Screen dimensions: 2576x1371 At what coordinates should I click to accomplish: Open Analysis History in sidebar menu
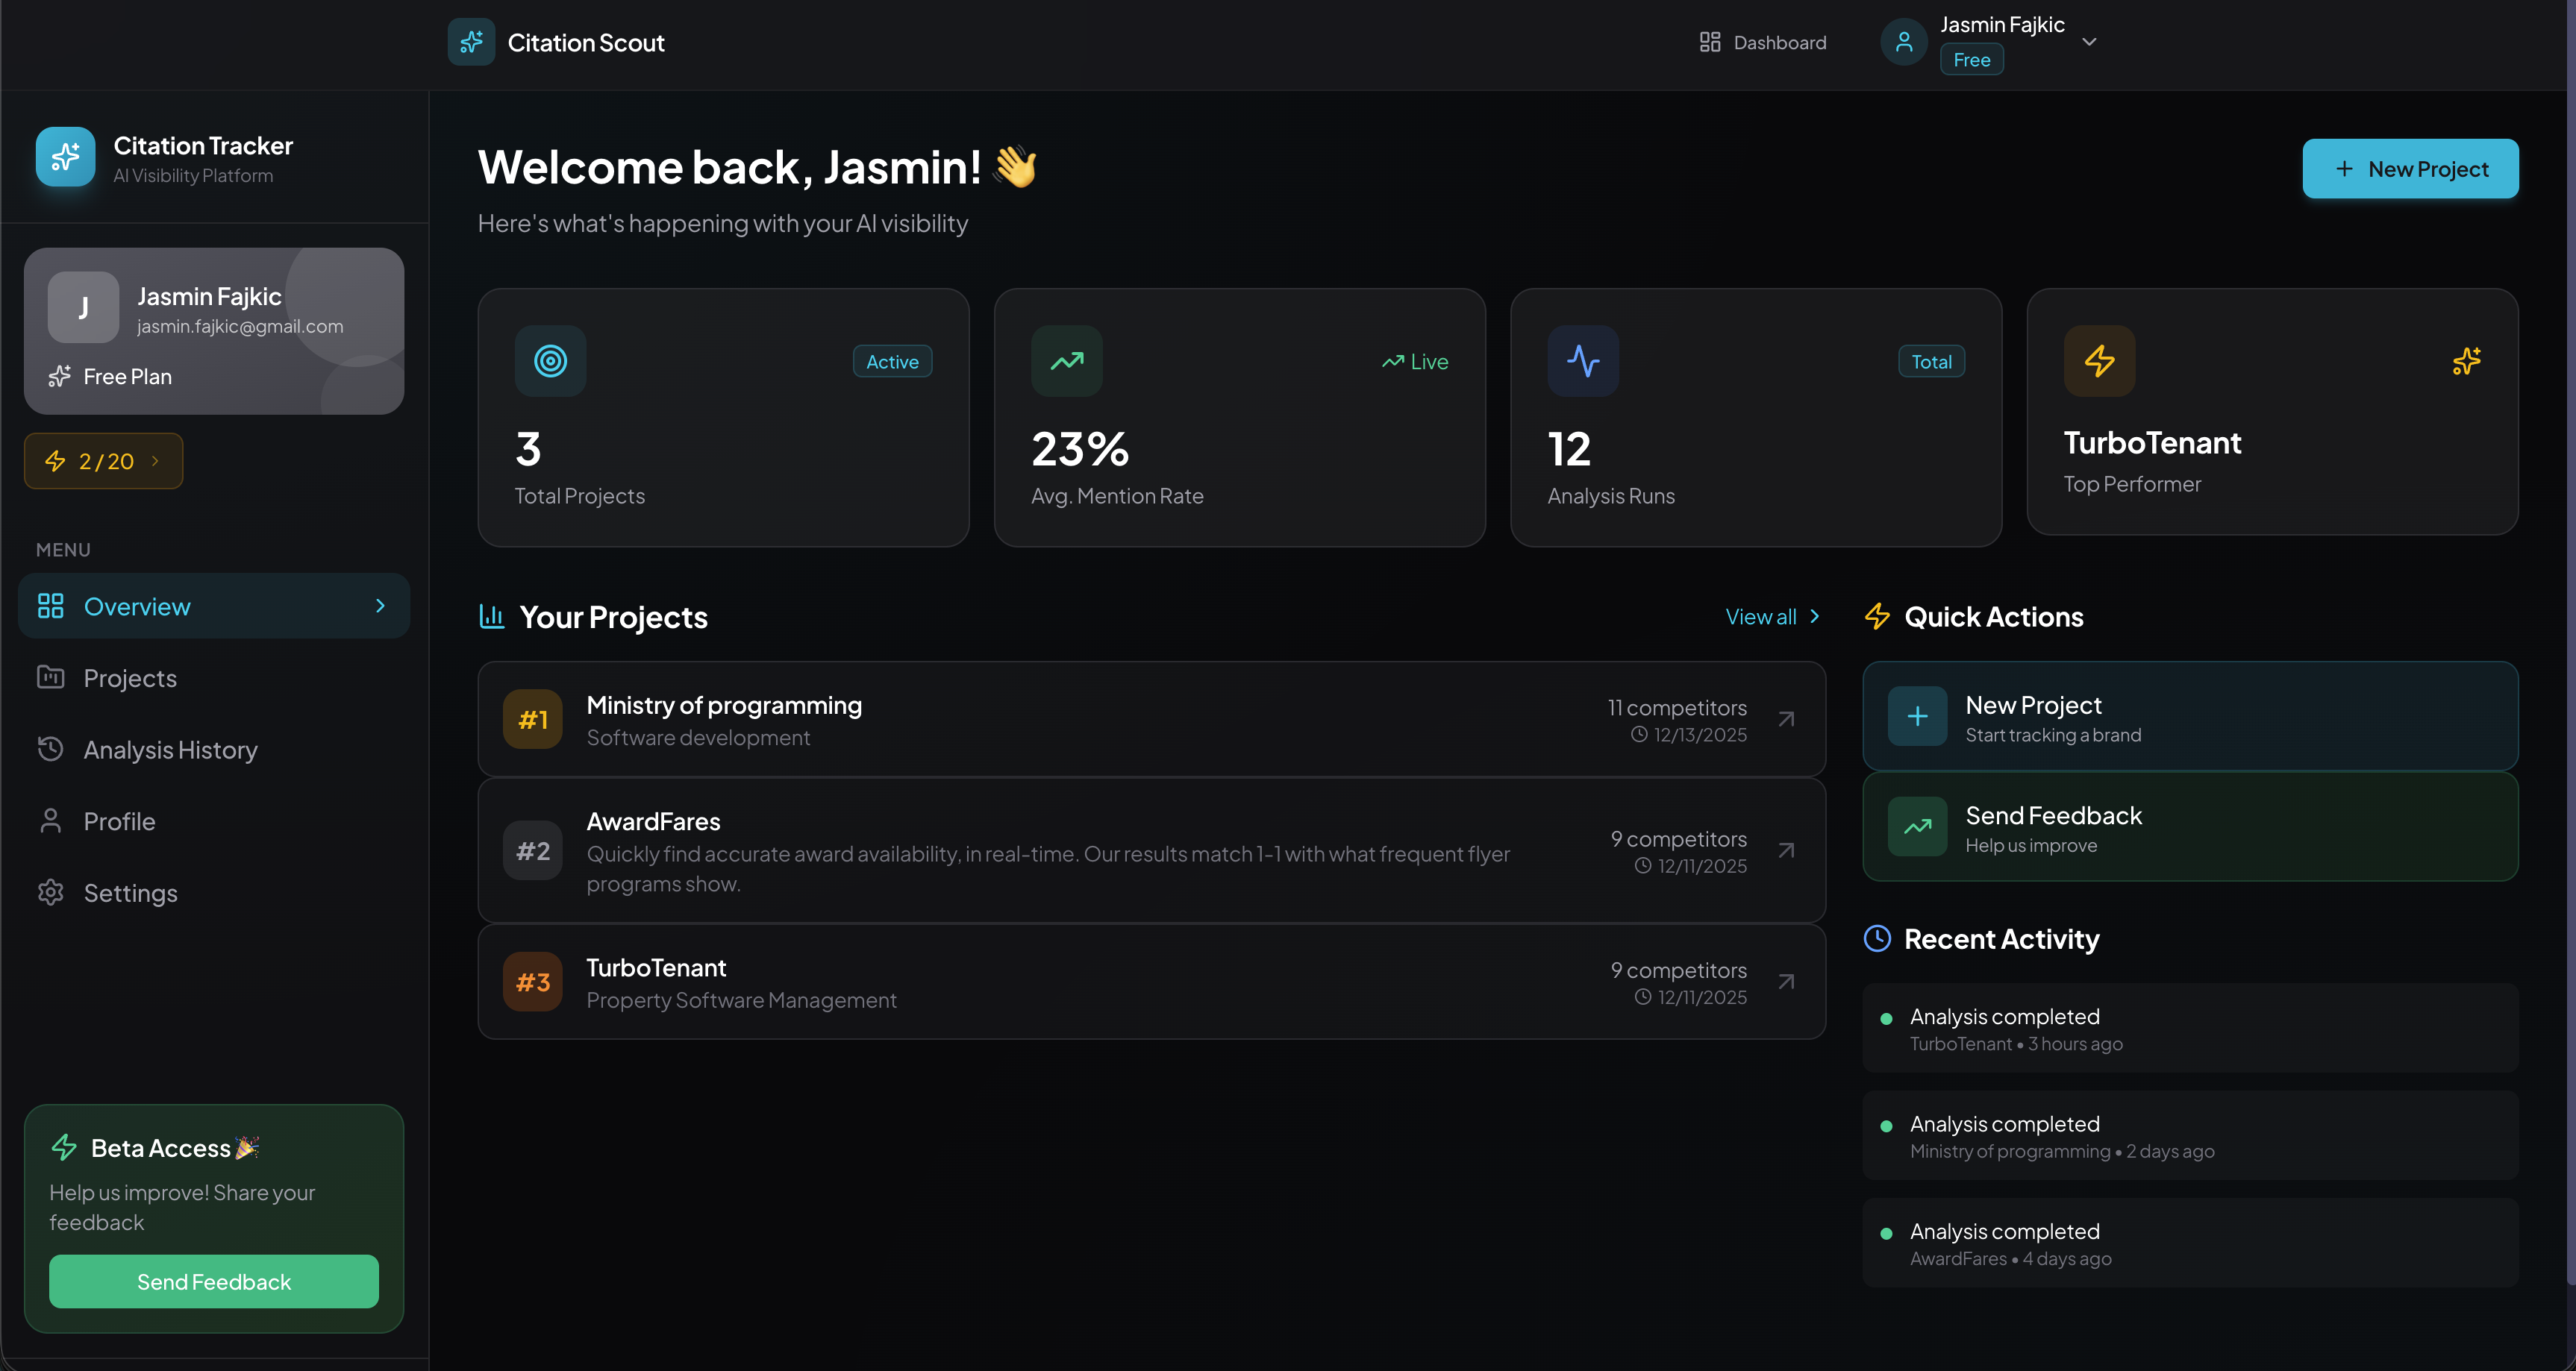point(170,750)
